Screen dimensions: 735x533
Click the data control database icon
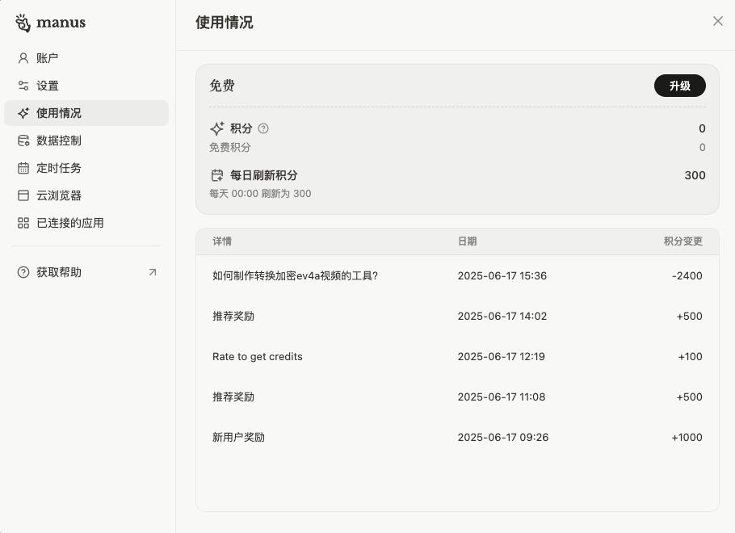[x=23, y=141]
